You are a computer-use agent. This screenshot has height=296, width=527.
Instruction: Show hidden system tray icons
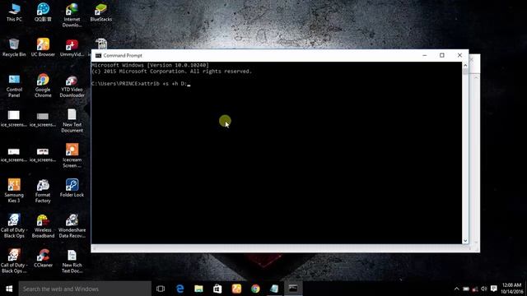pyautogui.click(x=456, y=289)
